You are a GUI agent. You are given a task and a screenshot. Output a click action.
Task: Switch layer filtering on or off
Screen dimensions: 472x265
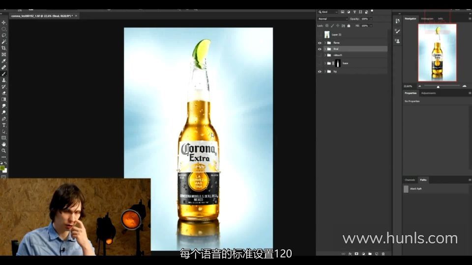click(x=372, y=11)
